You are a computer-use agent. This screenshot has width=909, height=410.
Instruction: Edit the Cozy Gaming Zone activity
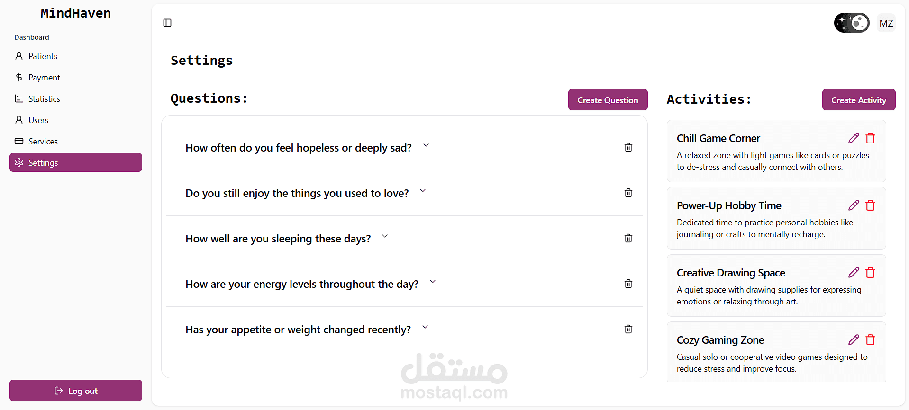(x=854, y=340)
